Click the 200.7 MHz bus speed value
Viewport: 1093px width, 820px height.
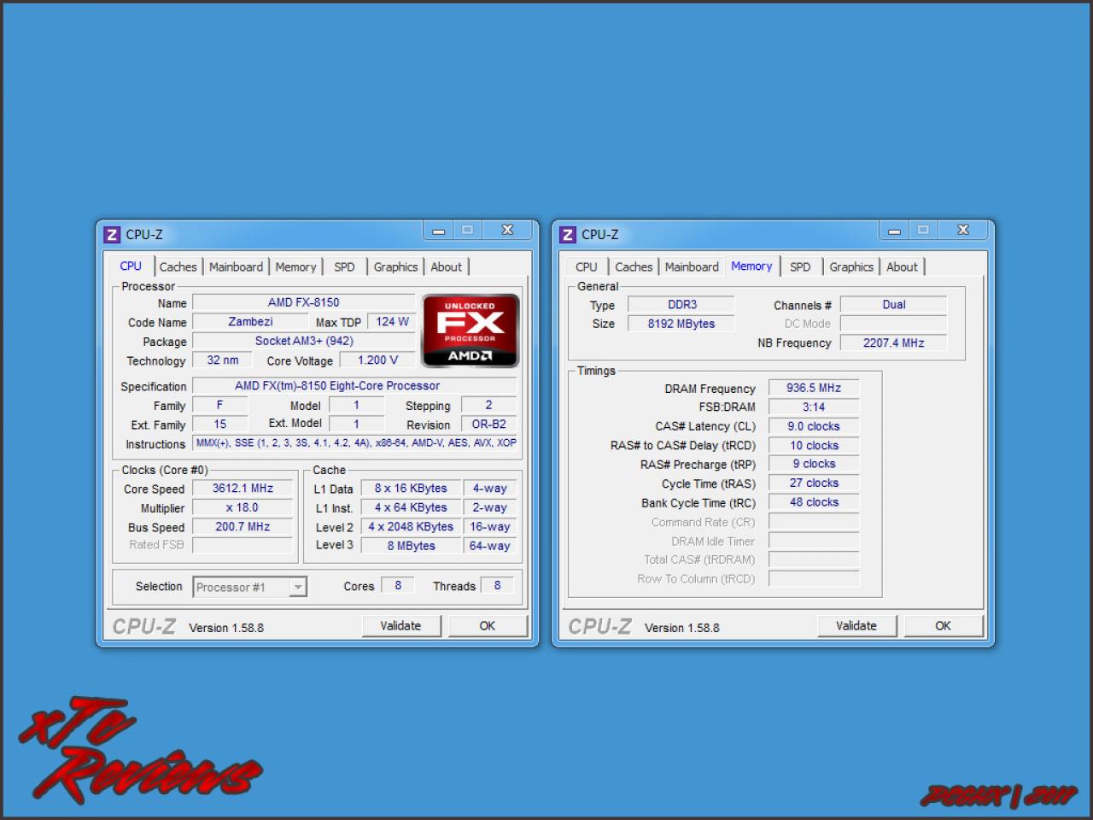(243, 527)
